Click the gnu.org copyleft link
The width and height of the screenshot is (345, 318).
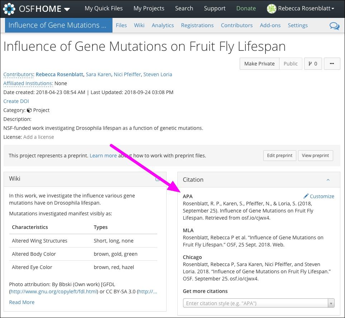54,292
